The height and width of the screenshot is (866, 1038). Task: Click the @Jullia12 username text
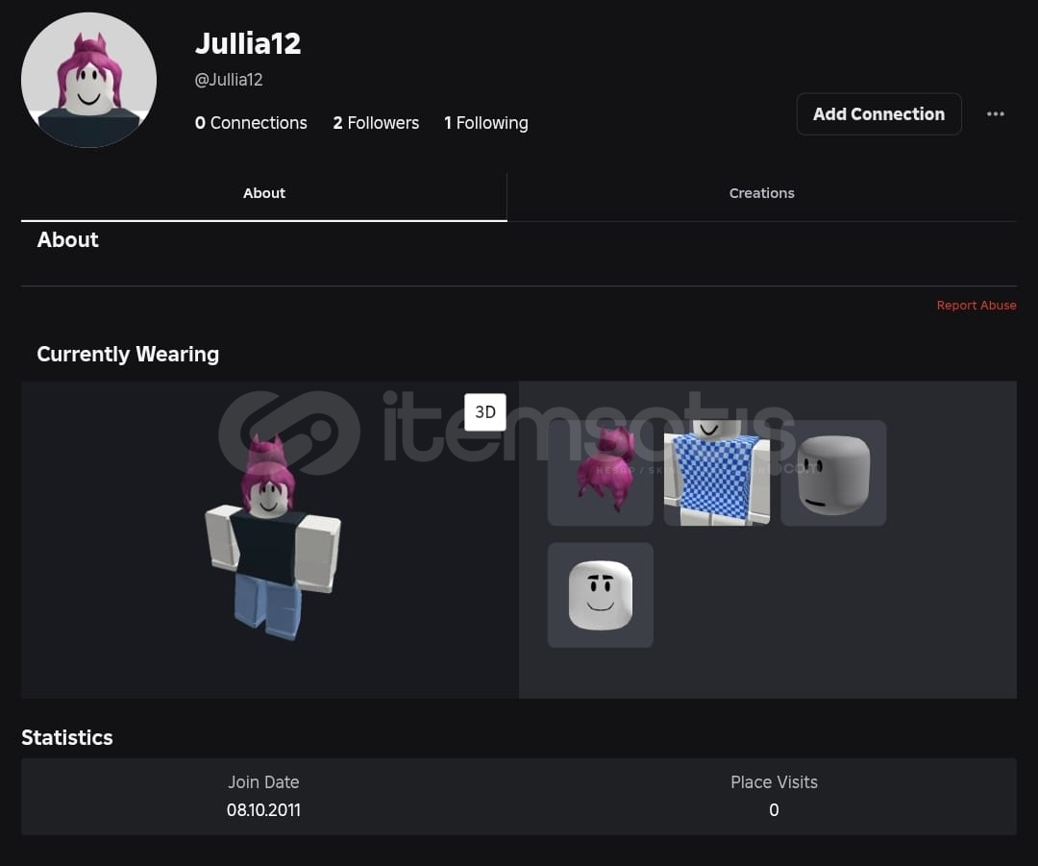click(229, 80)
